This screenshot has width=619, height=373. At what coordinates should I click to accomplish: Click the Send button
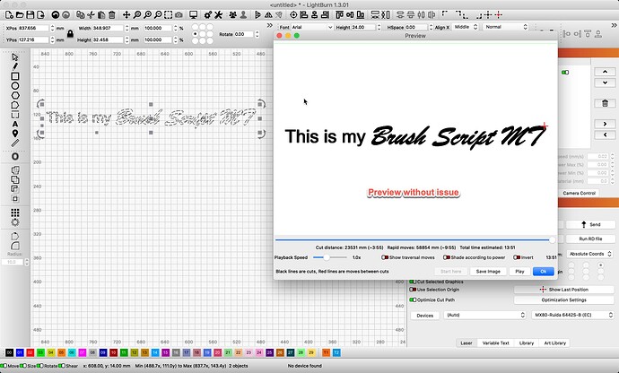point(590,224)
